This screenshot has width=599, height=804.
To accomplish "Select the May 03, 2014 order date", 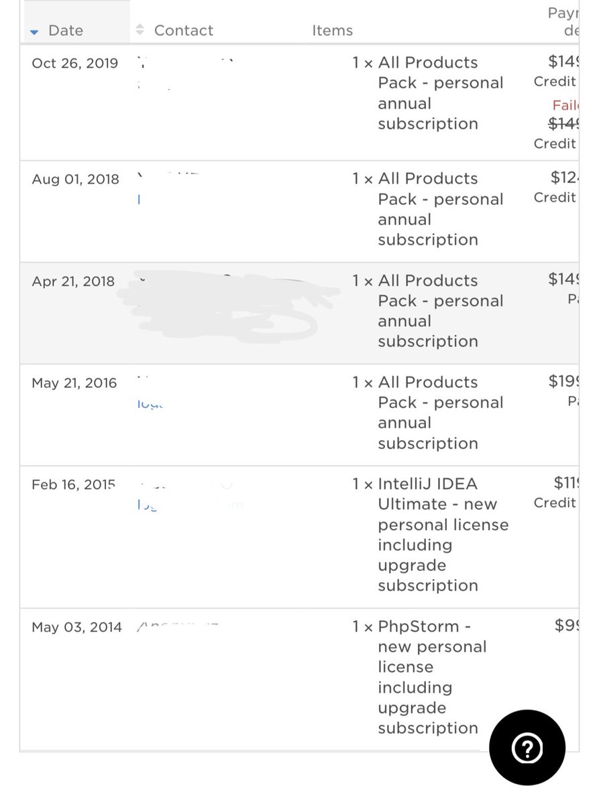I will click(76, 628).
